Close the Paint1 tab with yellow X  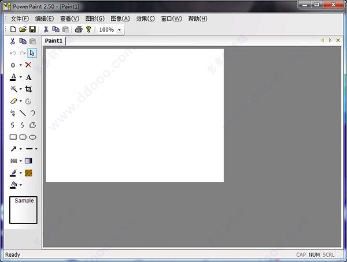[x=338, y=40]
